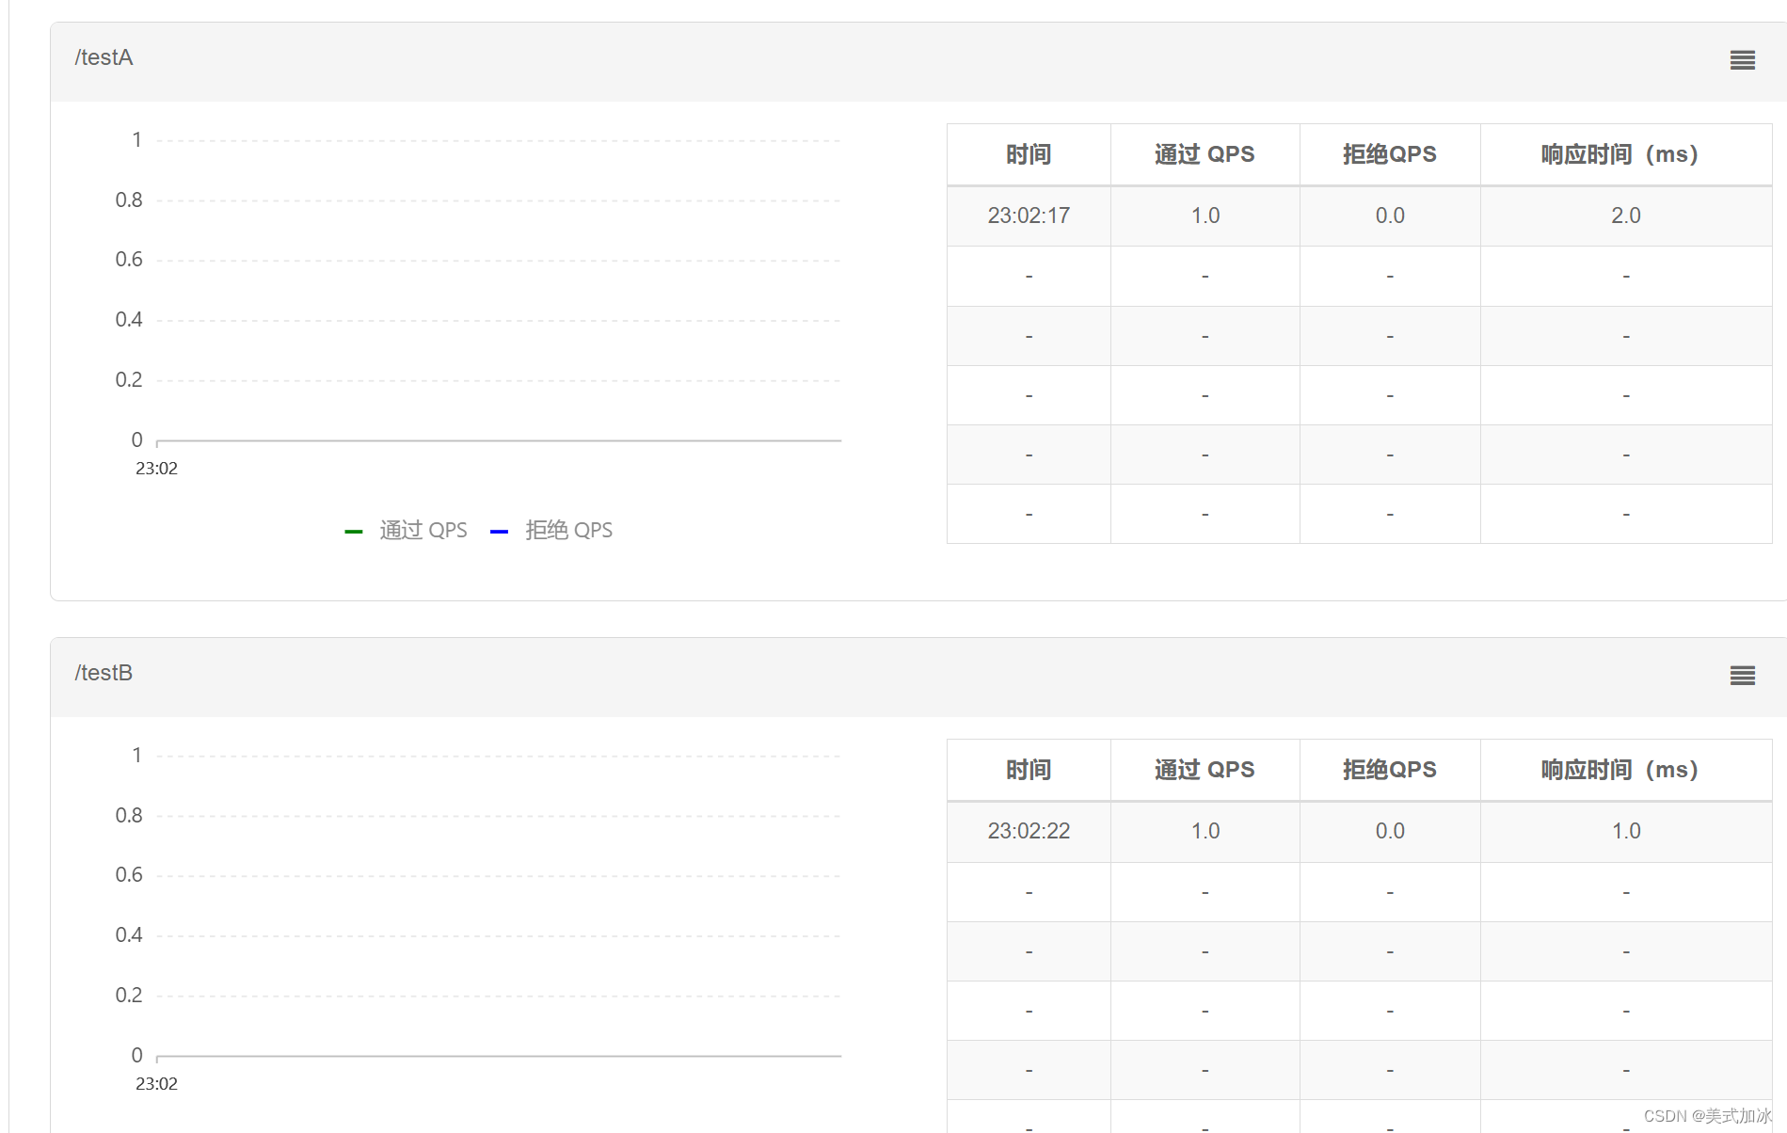Click the /testA panel title
Image resolution: width=1787 pixels, height=1133 pixels.
104,58
